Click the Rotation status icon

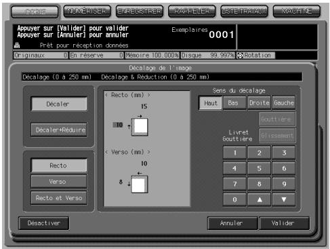(x=240, y=56)
